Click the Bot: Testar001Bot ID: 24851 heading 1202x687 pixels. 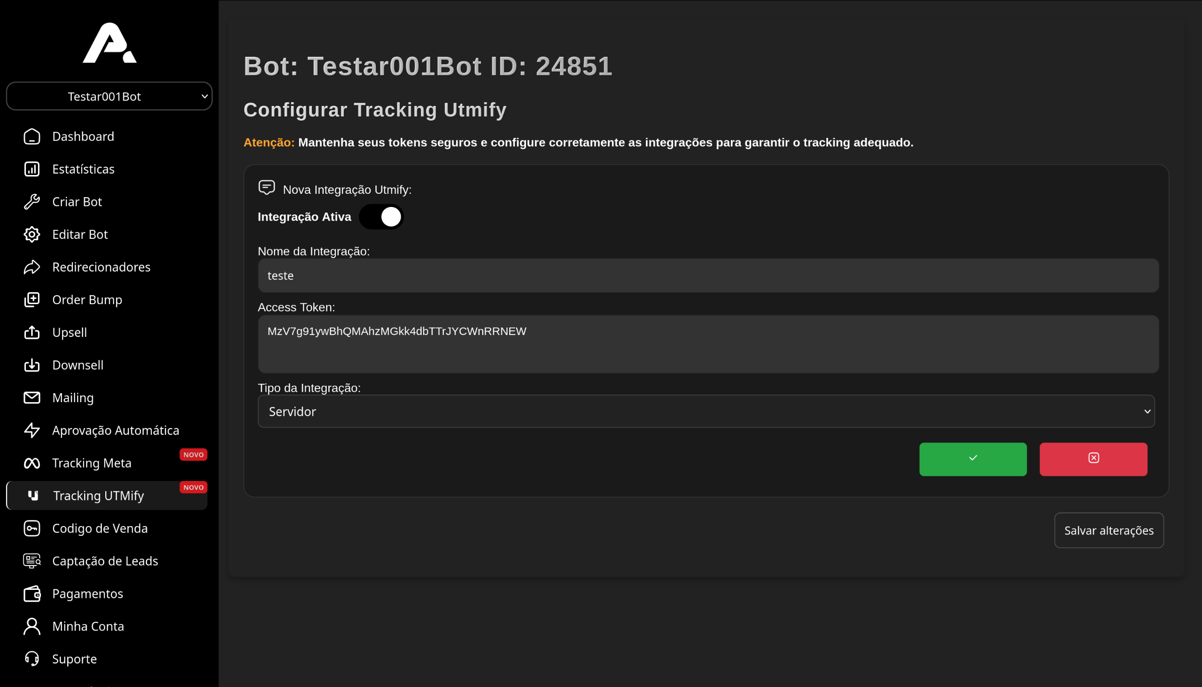click(x=428, y=66)
